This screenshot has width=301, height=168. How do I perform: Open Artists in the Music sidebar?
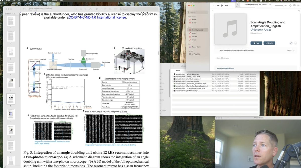194,33
